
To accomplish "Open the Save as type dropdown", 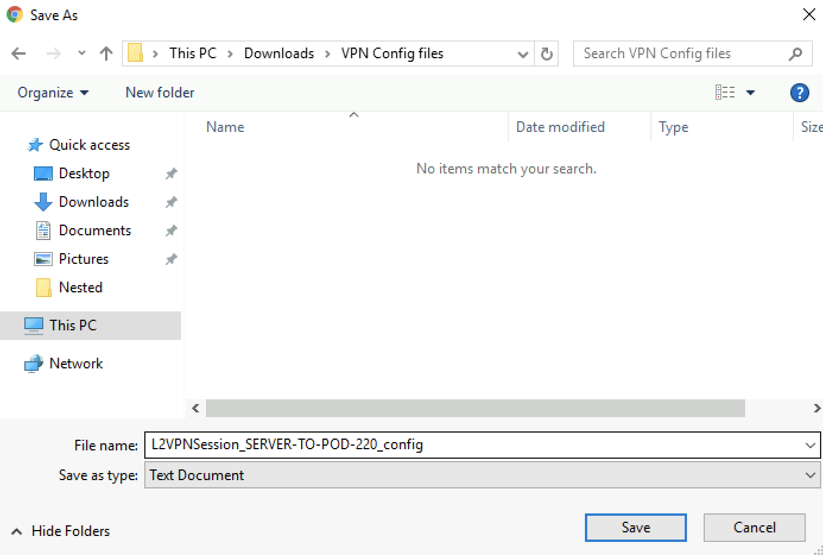I will [810, 475].
